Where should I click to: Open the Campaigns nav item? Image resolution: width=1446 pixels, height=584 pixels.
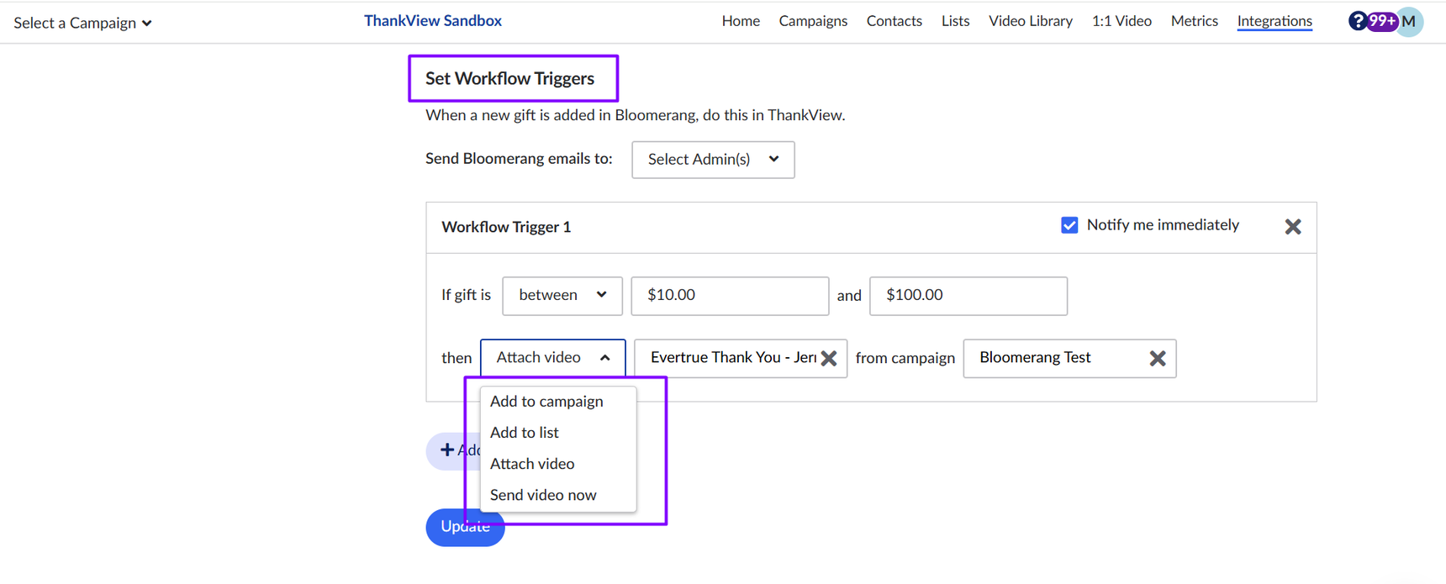(813, 21)
